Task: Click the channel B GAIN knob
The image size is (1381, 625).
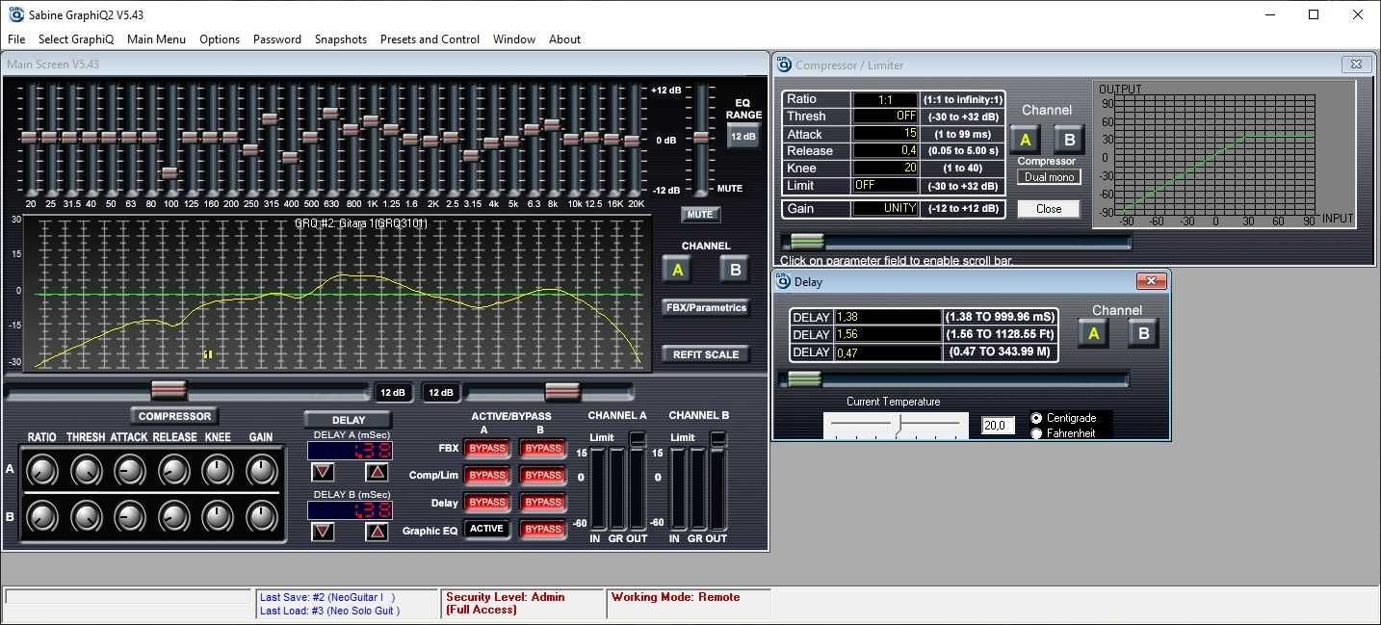Action: click(261, 517)
